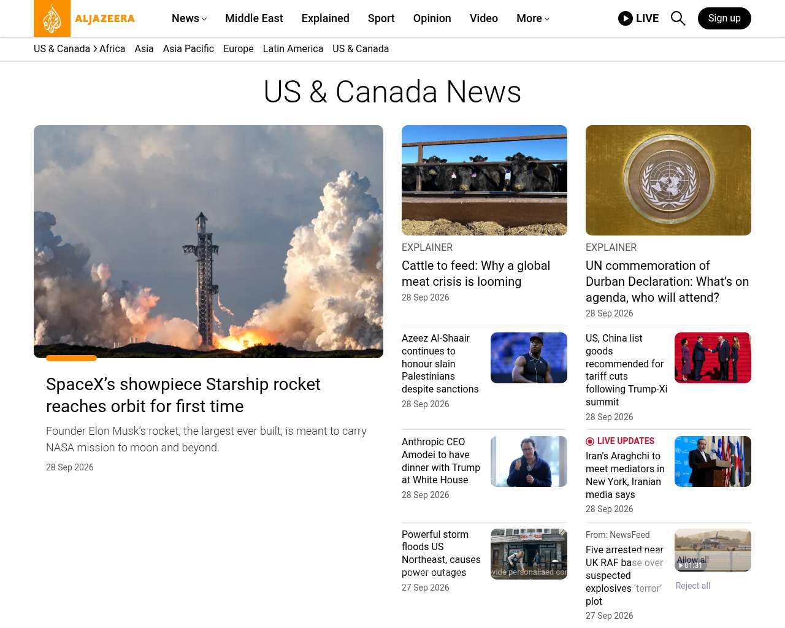Click the Sign up button
Viewport: 785px width, 628px height.
tap(724, 18)
